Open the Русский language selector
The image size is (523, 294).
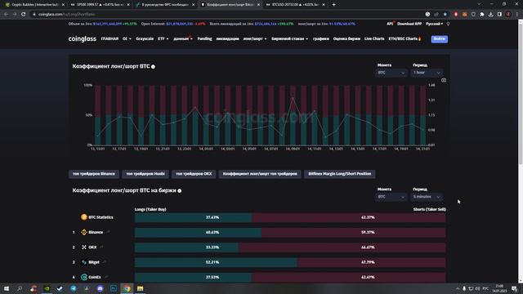(x=434, y=24)
